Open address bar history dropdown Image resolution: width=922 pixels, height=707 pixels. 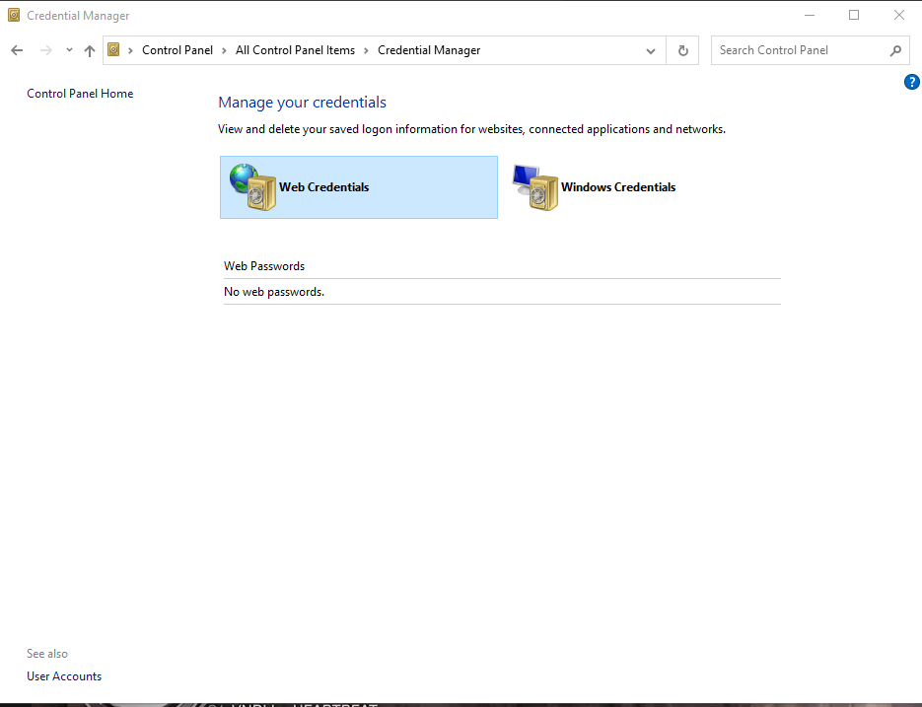651,51
